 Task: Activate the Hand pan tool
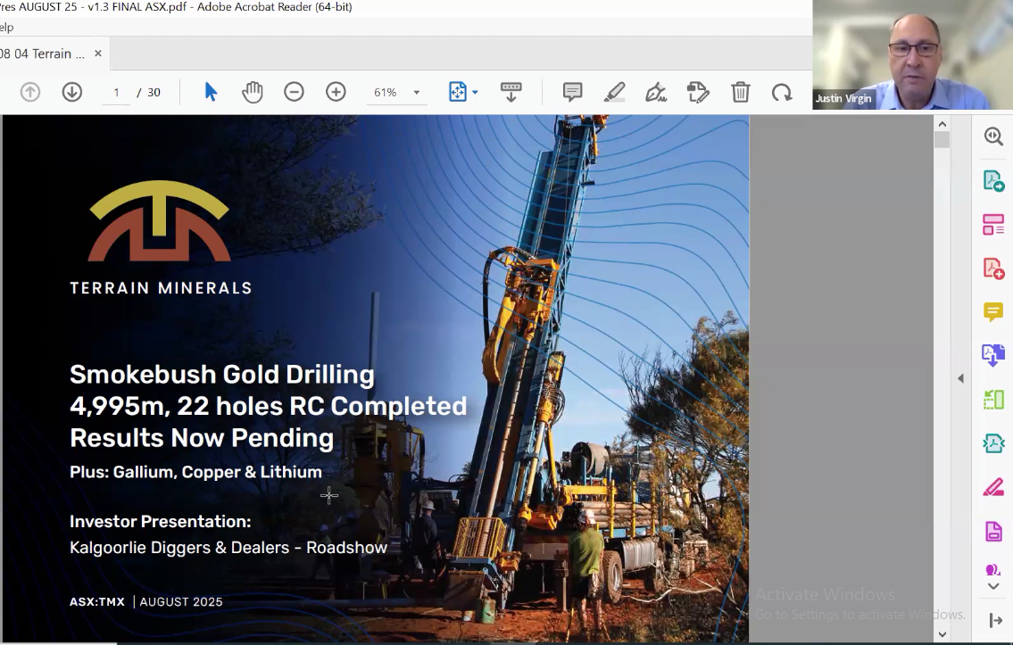coord(252,92)
